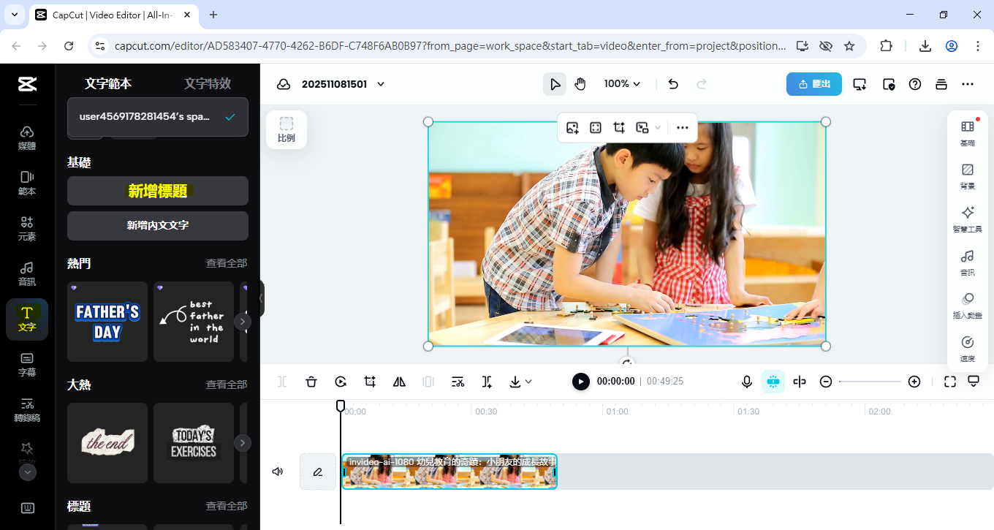Toggle timeline magnetic snapping
The image size is (994, 530).
coord(773,382)
